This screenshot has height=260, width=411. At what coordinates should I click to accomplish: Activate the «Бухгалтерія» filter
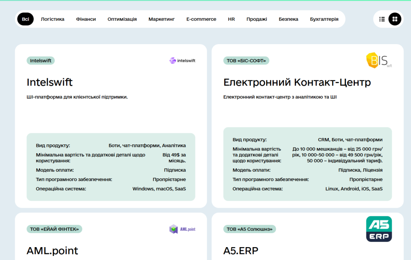(324, 19)
